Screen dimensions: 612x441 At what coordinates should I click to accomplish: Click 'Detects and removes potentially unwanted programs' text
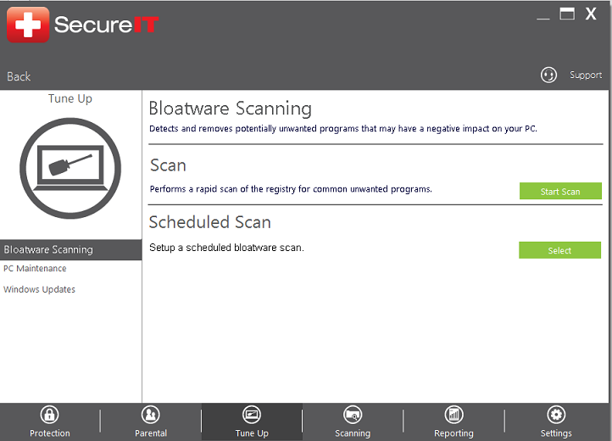(x=253, y=129)
